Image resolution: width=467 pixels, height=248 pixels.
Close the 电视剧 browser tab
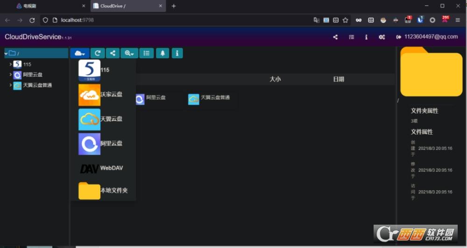click(x=84, y=6)
